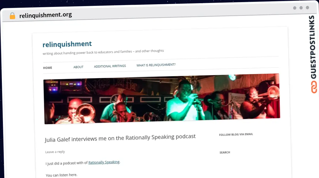The width and height of the screenshot is (319, 178).
Task: Click the padlock icon in address bar
Action: point(12,16)
